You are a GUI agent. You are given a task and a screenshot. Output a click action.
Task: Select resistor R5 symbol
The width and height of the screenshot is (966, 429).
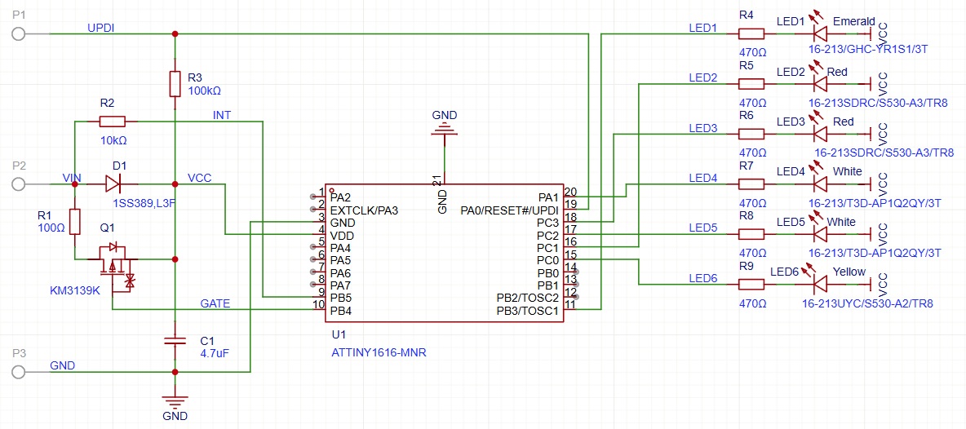[x=751, y=84]
